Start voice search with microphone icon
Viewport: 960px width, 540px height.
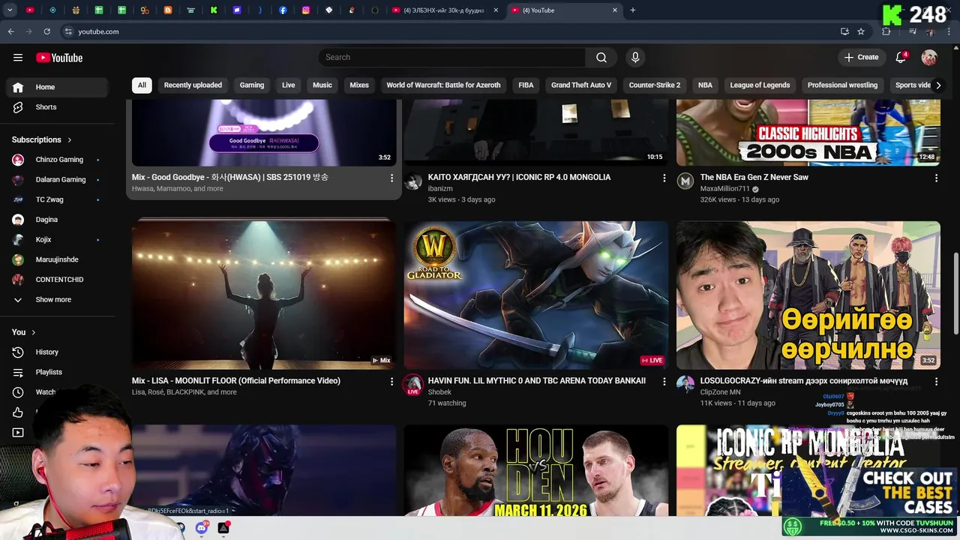635,58
